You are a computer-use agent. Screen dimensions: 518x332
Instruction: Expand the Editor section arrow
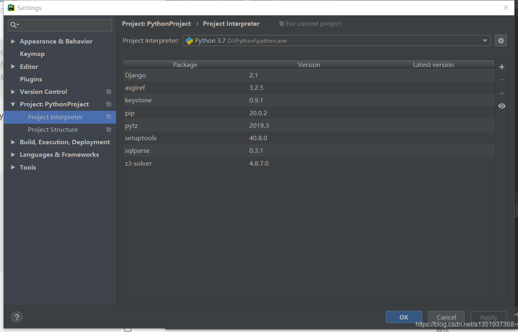pyautogui.click(x=13, y=66)
